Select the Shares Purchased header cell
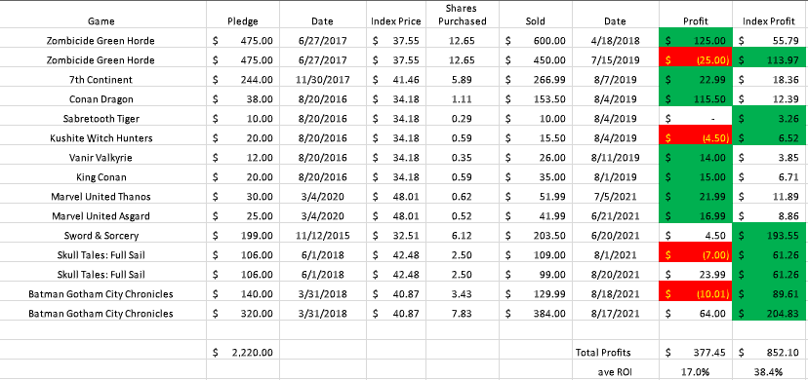This screenshot has width=808, height=380. click(463, 15)
